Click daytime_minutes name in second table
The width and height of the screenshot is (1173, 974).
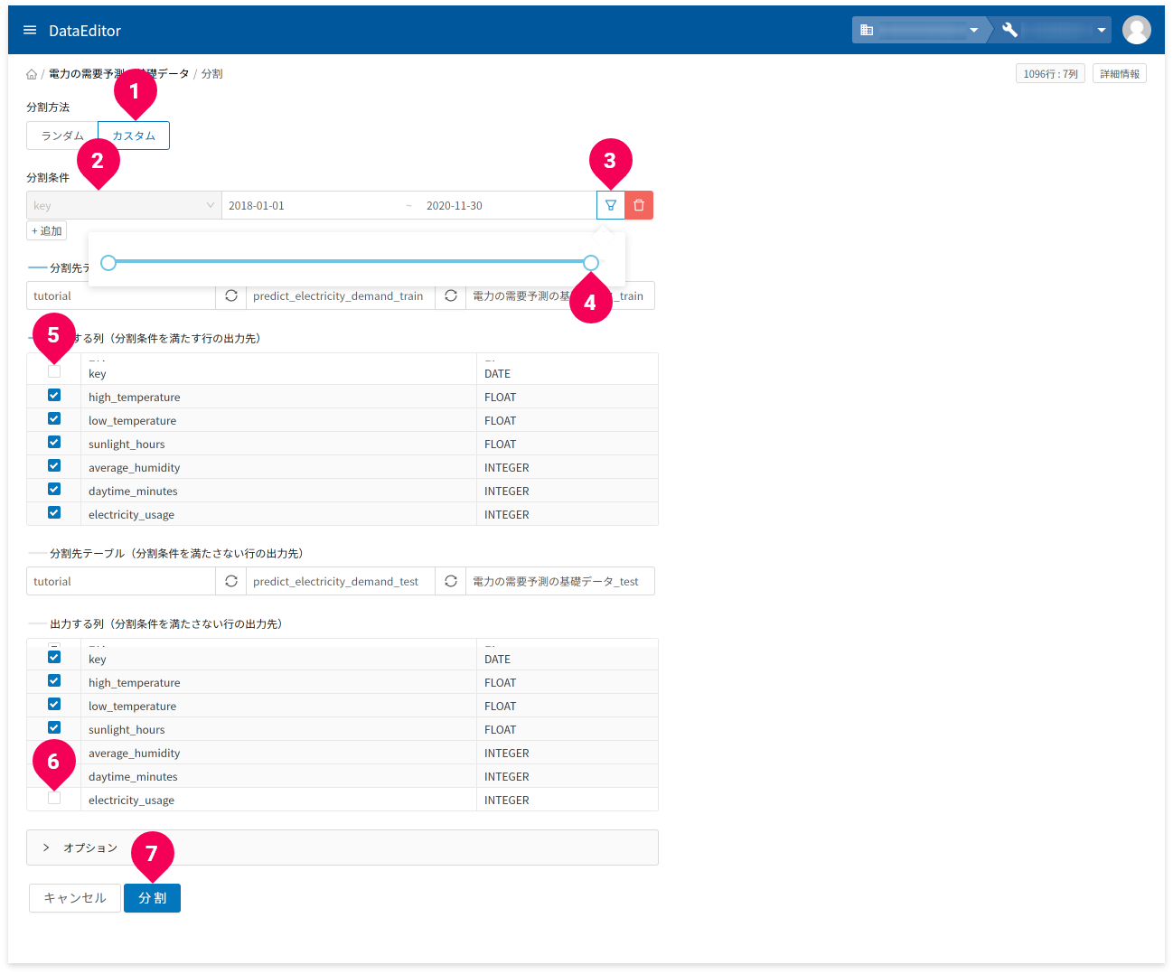133,776
